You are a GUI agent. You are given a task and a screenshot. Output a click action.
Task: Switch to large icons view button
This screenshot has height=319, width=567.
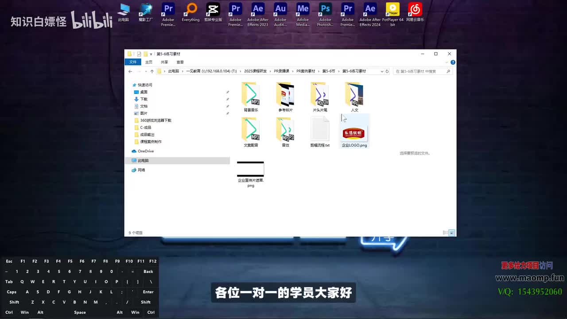(452, 233)
